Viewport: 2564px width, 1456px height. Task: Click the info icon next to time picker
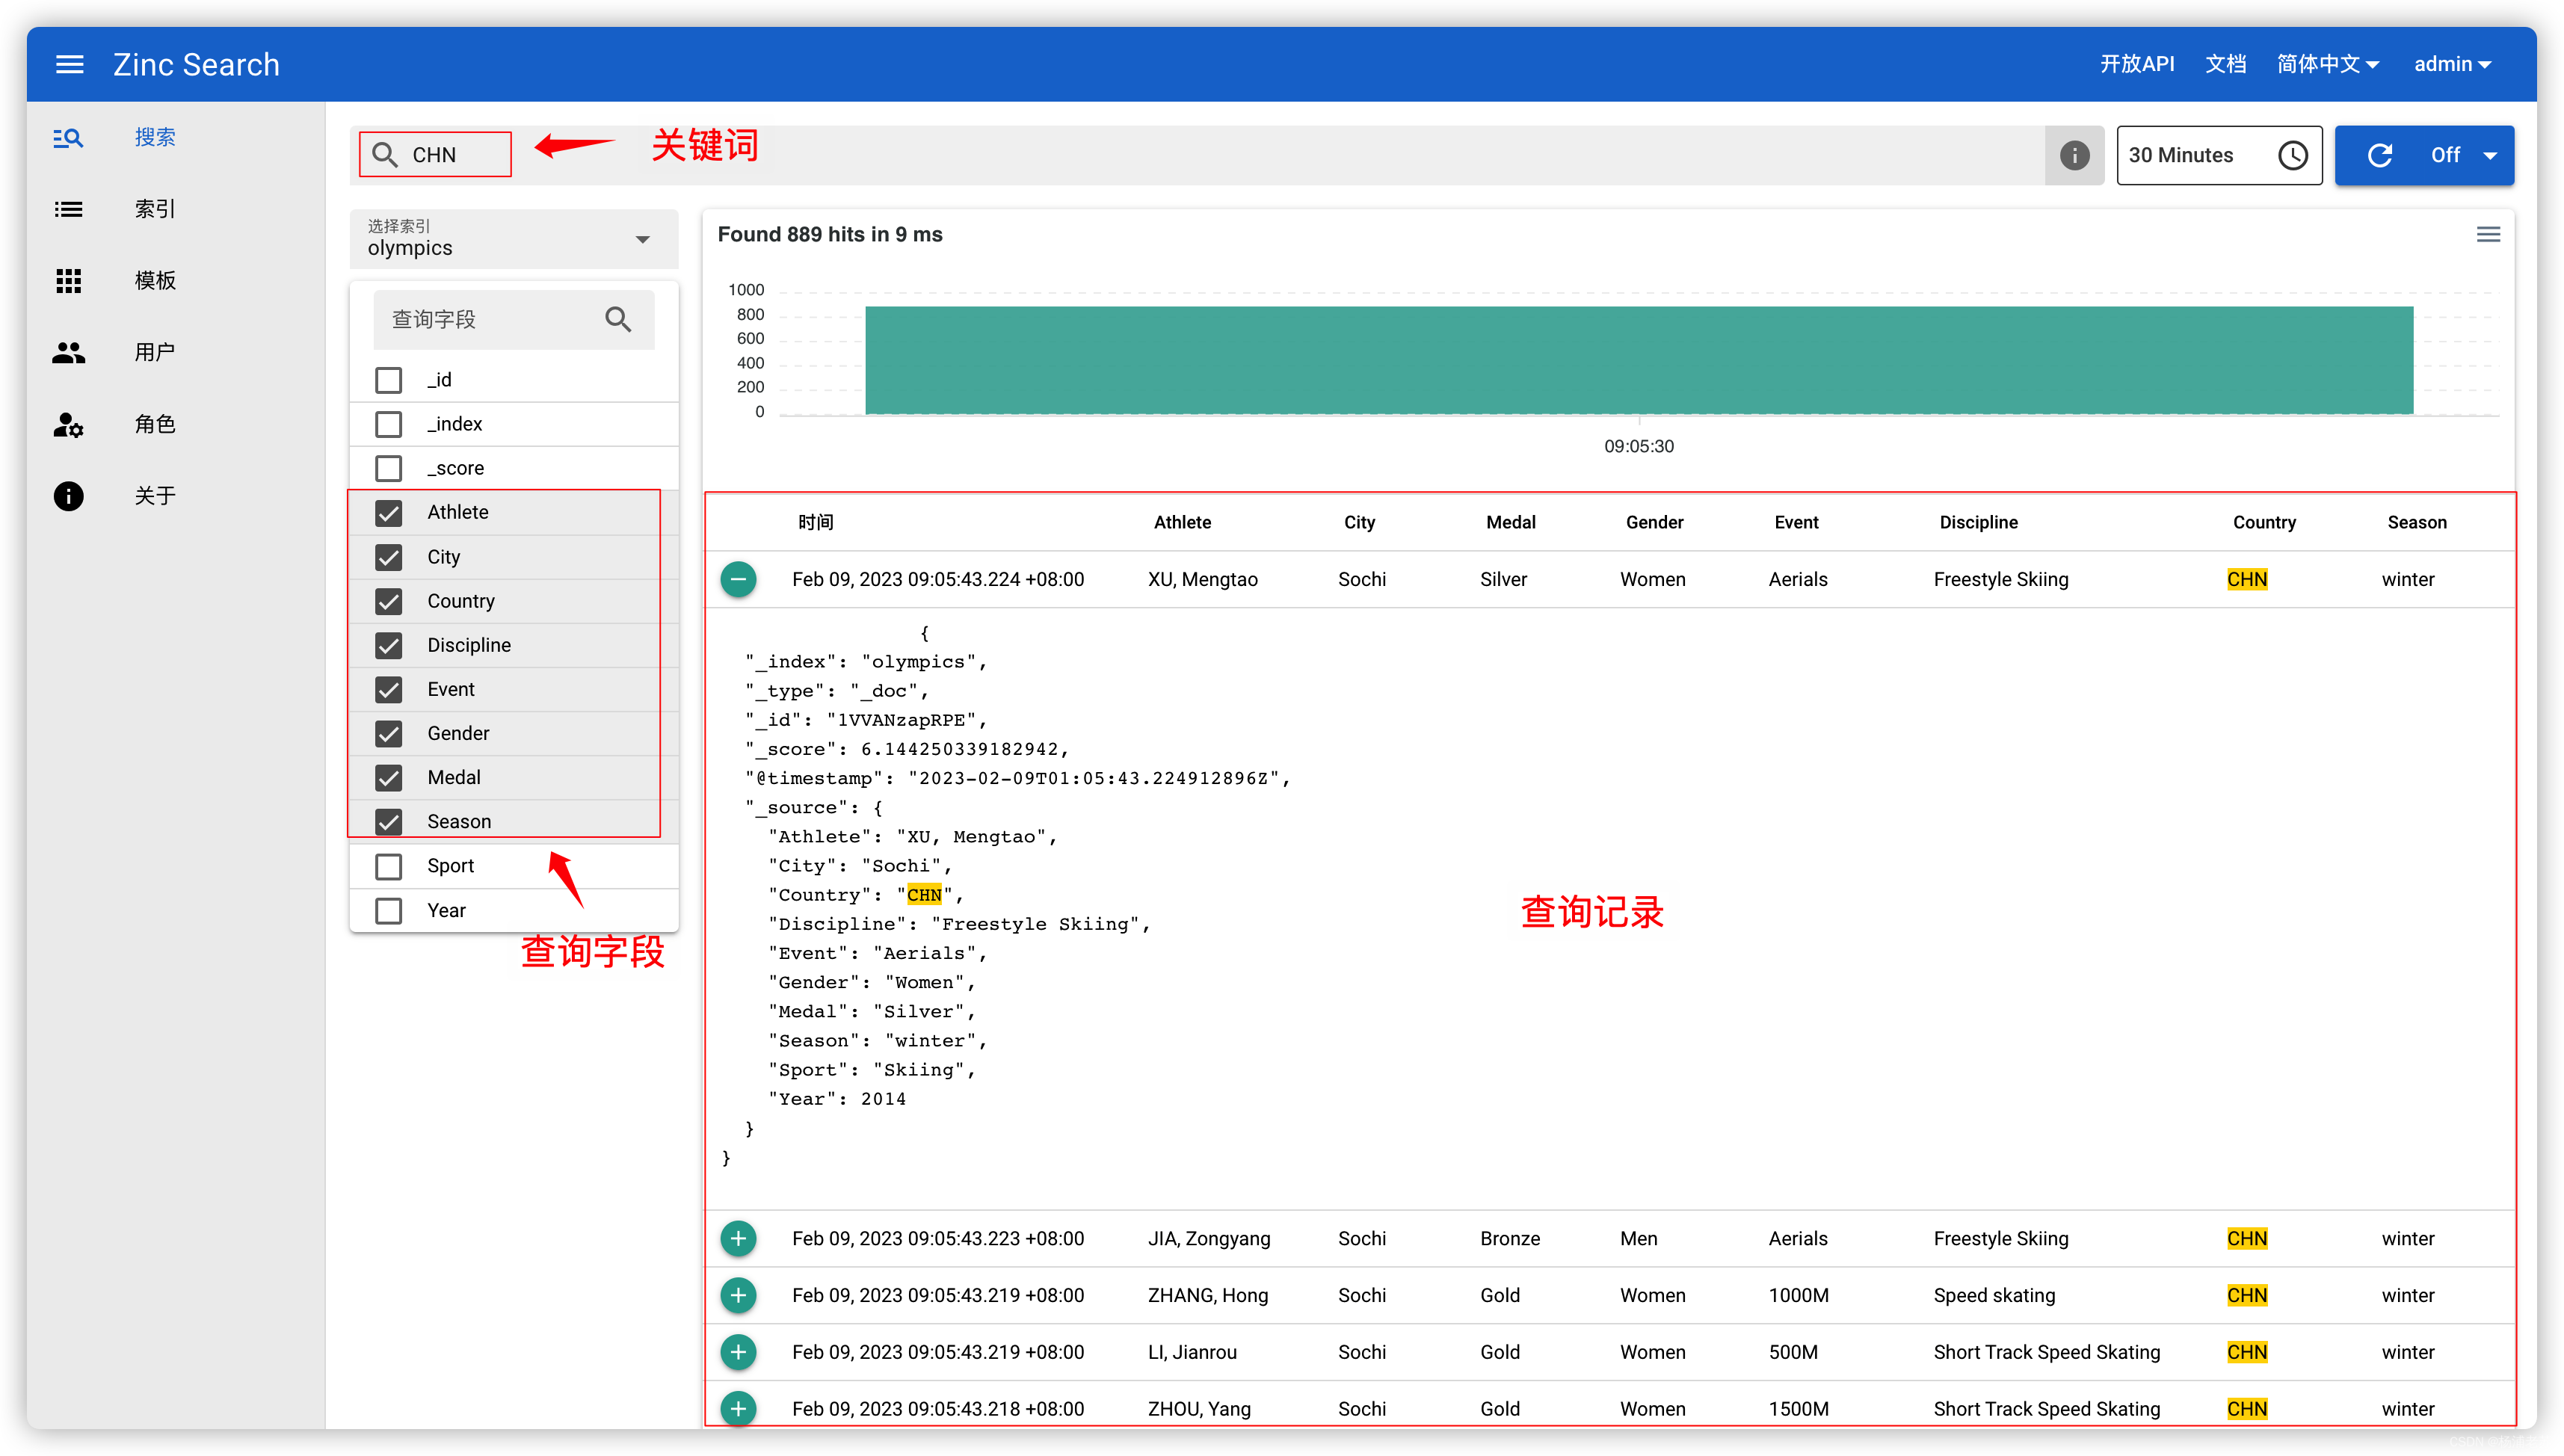point(2076,155)
